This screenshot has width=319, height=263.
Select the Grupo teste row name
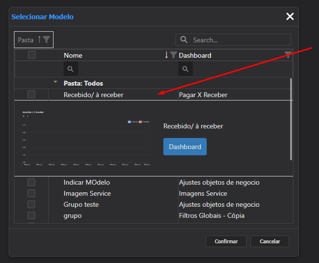[81, 204]
